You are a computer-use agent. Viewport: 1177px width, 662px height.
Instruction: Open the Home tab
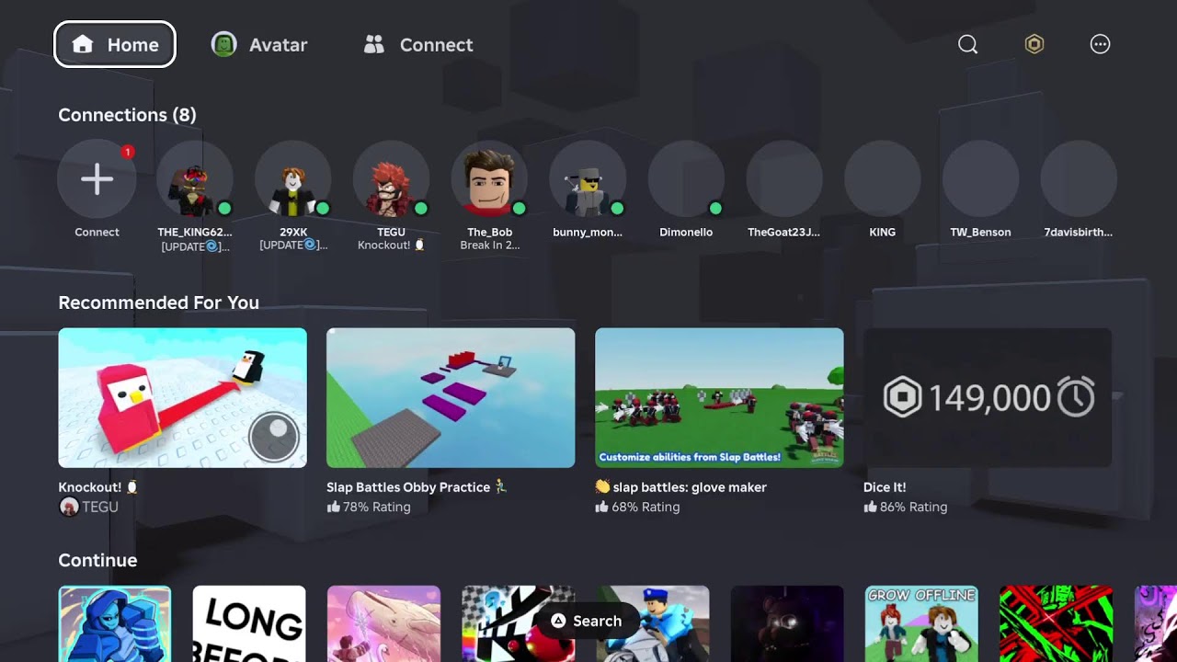[x=115, y=44]
